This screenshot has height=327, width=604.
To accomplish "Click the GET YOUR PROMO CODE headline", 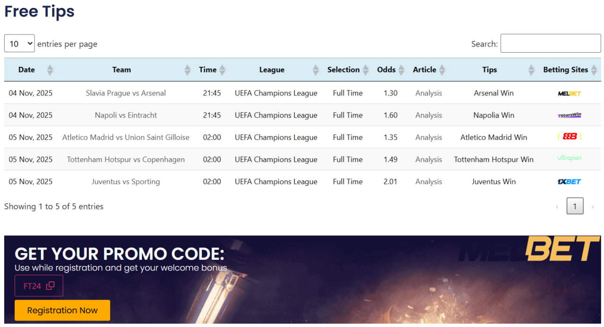I will [119, 254].
